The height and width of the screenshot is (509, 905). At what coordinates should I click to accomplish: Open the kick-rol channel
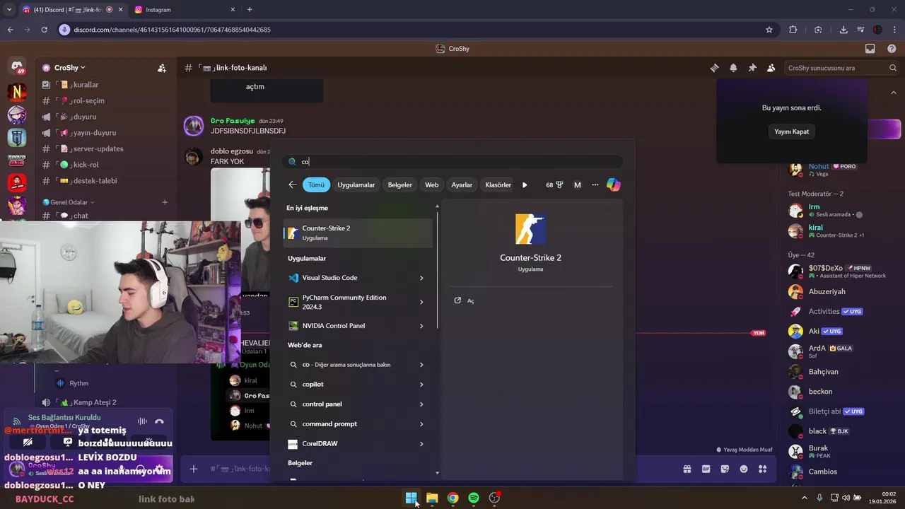[x=78, y=165]
